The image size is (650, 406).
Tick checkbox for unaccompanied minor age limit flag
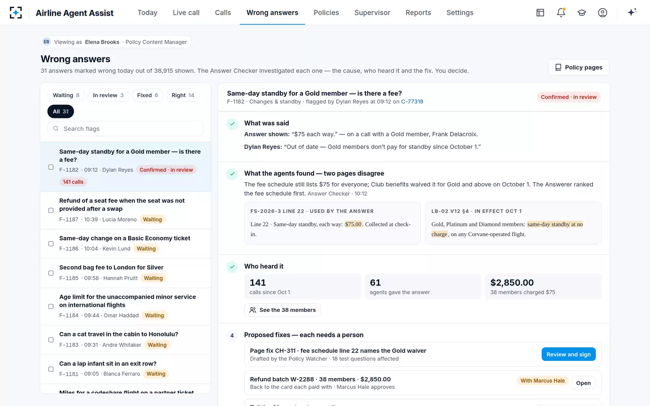51,306
